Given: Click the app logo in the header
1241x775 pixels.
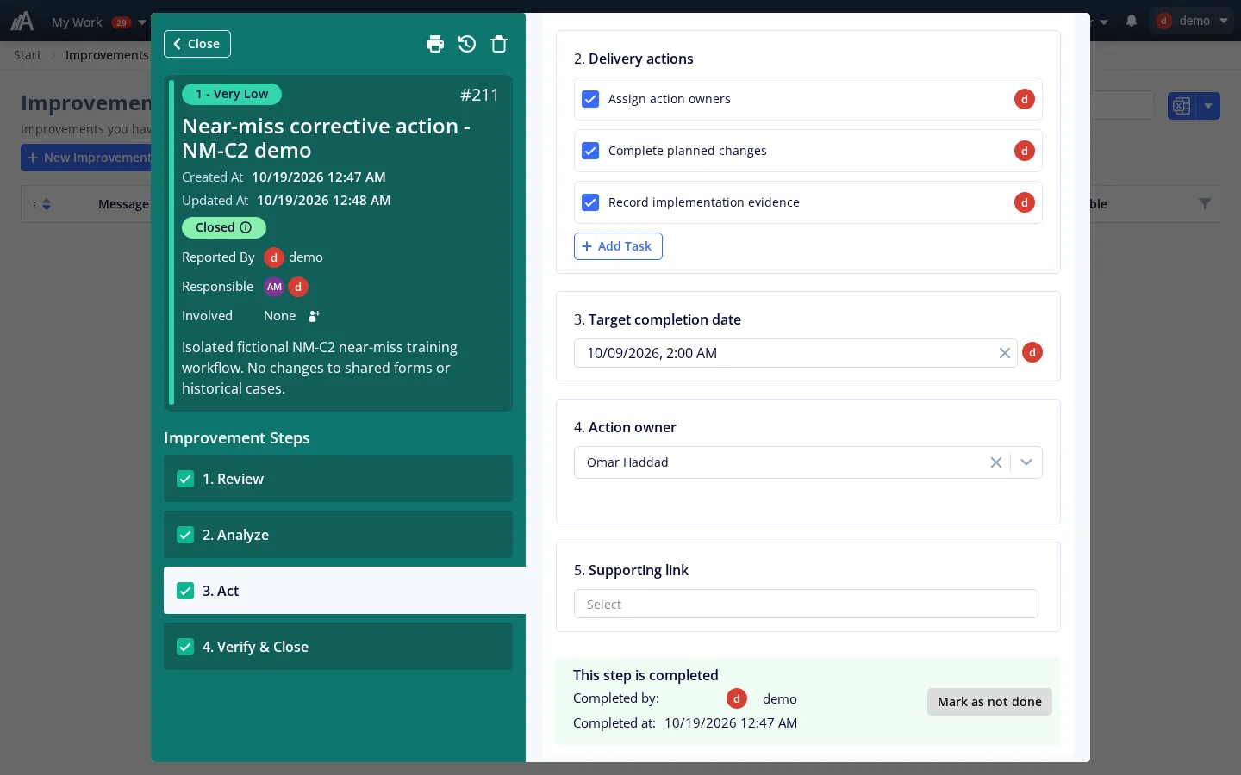Looking at the screenshot, I should pyautogui.click(x=22, y=21).
